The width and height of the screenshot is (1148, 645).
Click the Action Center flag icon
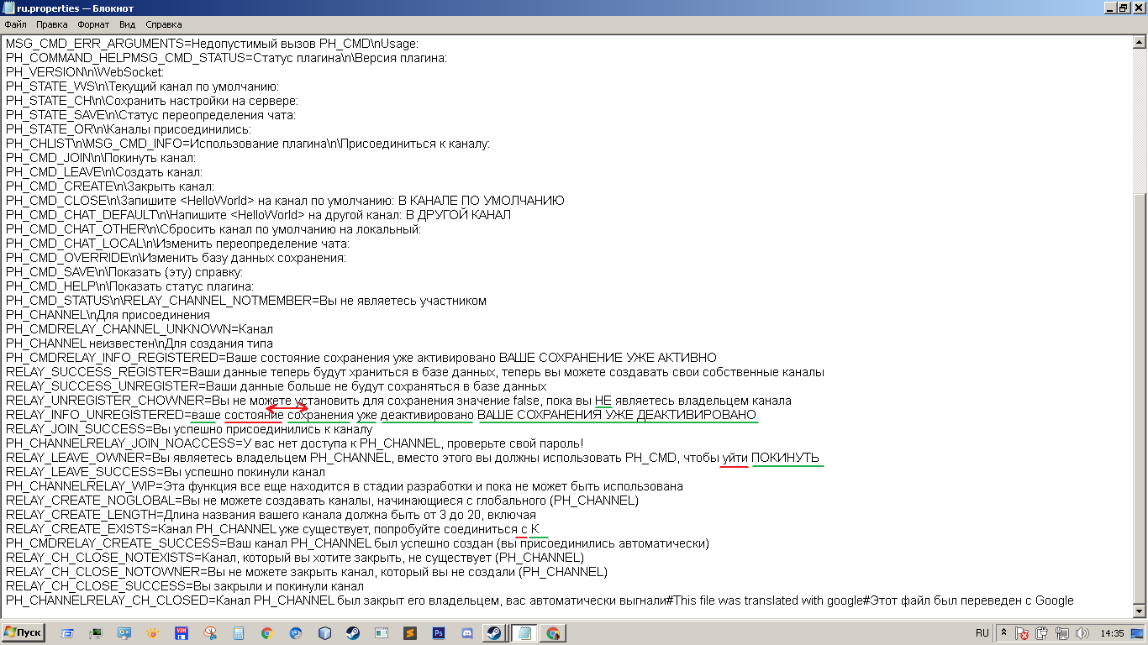point(1022,633)
